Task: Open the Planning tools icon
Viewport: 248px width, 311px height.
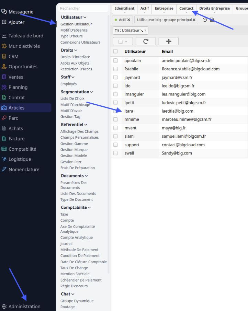Action: 4,87
